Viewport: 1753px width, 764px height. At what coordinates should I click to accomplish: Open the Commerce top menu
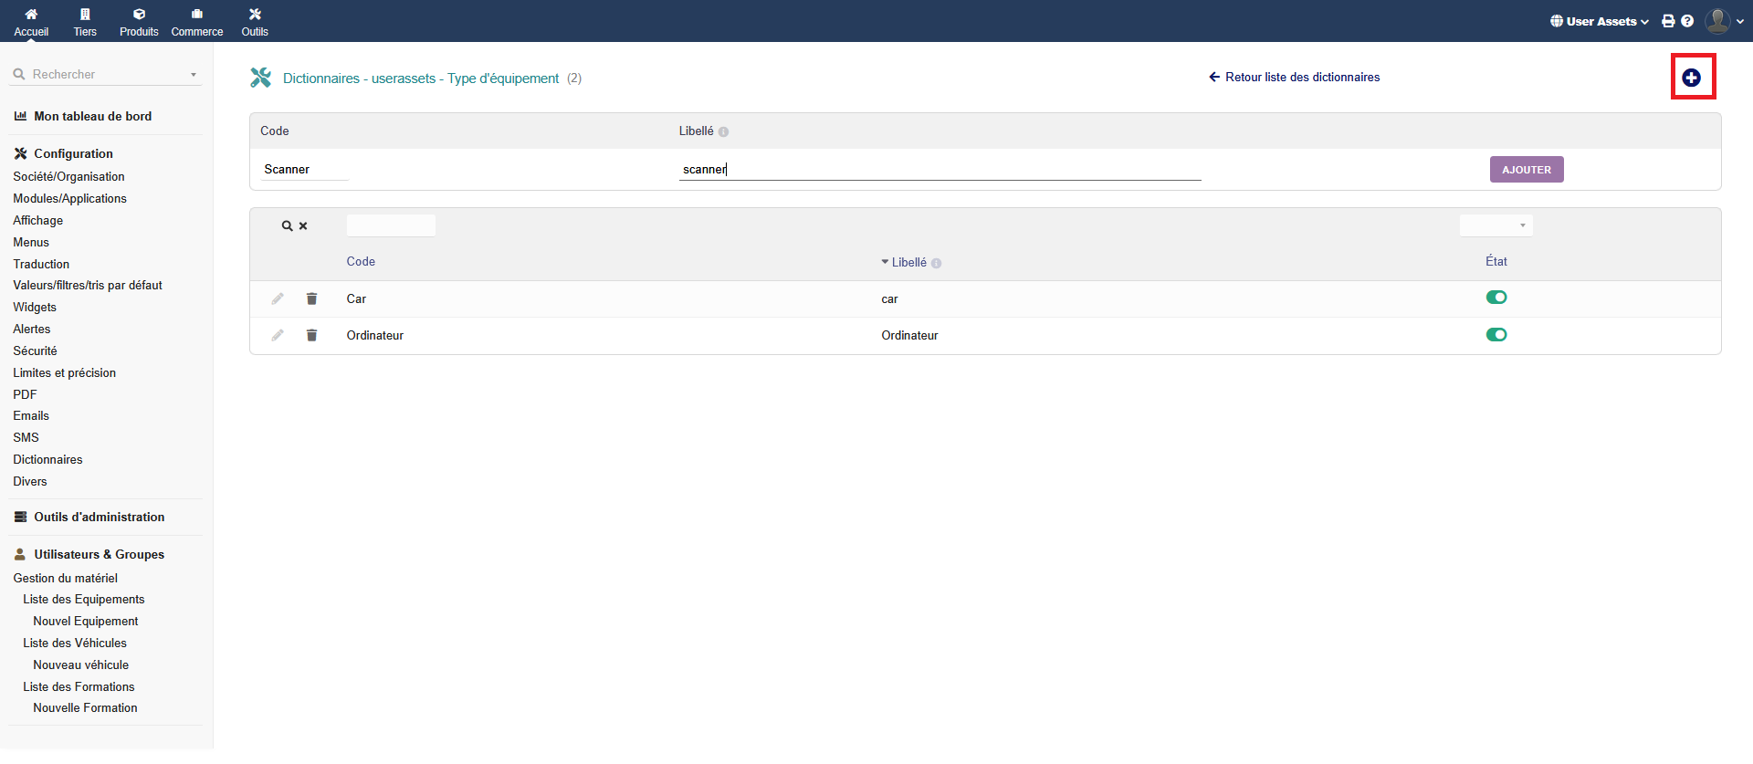197,22
